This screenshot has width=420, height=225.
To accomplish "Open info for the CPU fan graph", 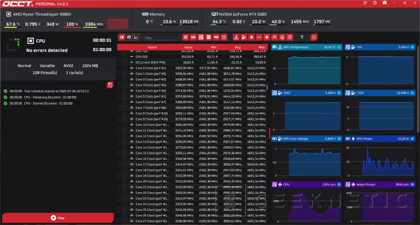I will (x=339, y=185).
